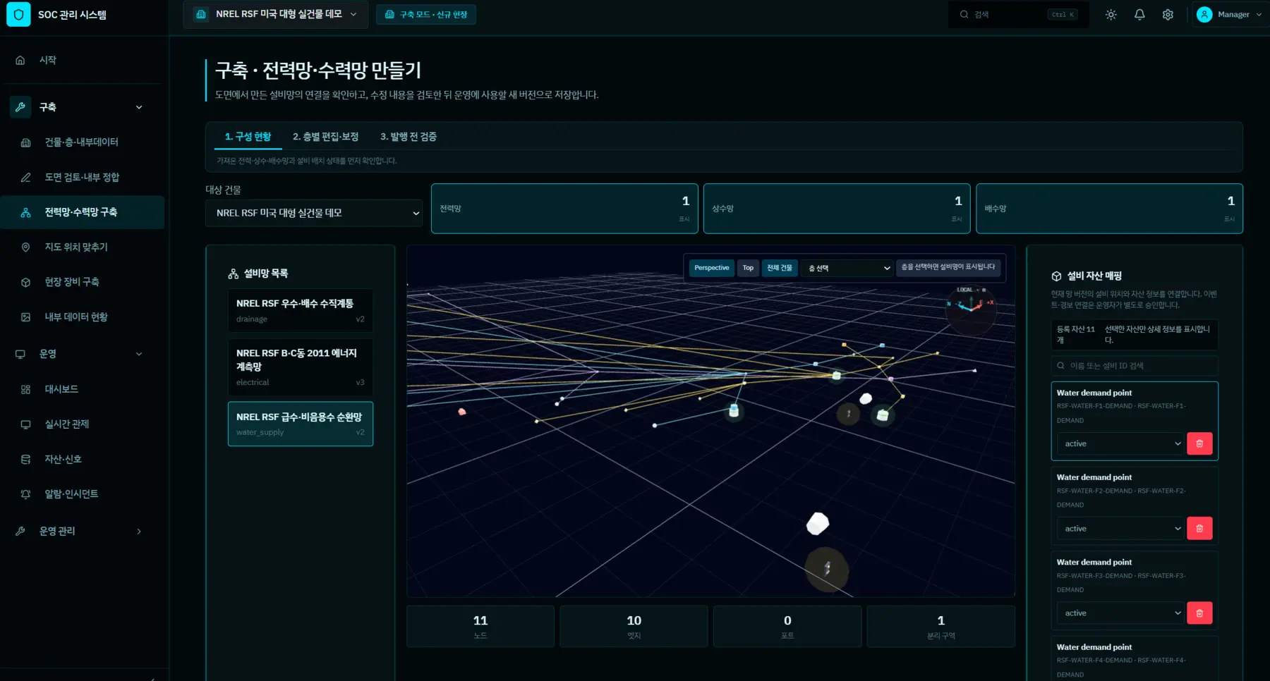Select the first Water demand point card
Screen dimensions: 1270x681
click(x=1135, y=422)
